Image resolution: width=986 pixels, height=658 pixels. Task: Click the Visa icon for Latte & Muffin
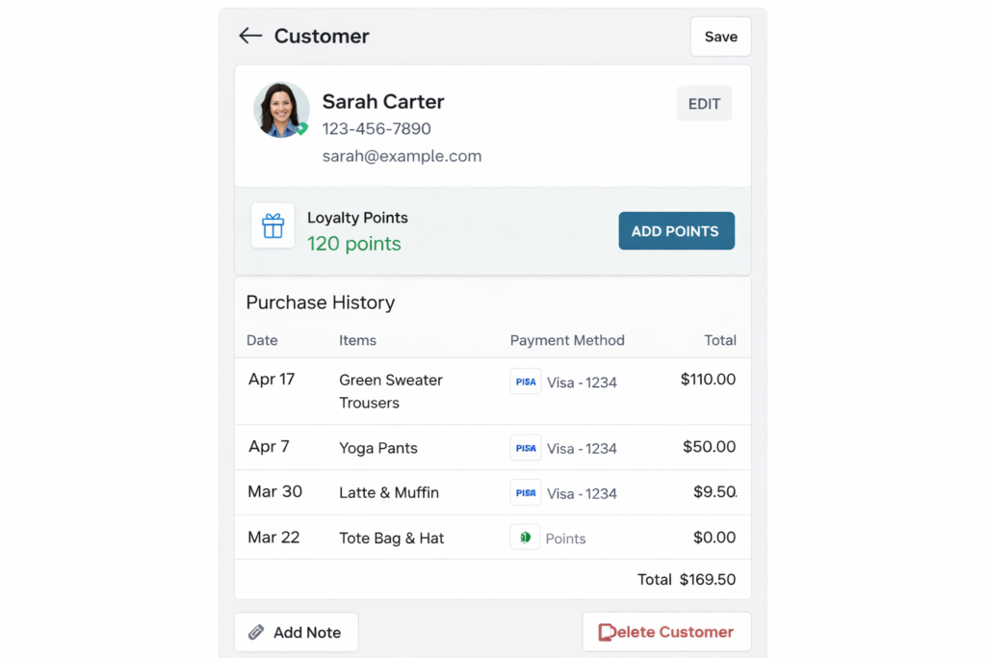(526, 492)
